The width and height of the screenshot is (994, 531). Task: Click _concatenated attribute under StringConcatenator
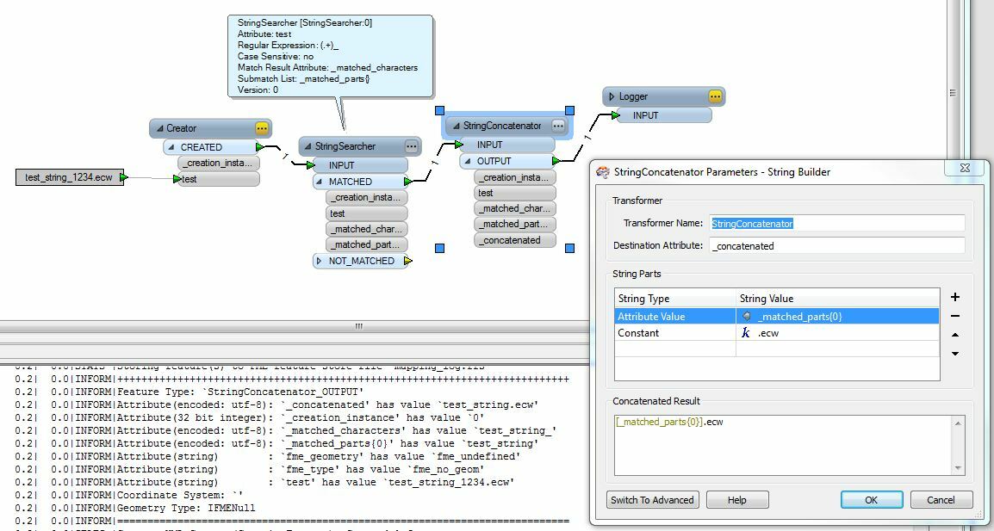[x=515, y=240]
